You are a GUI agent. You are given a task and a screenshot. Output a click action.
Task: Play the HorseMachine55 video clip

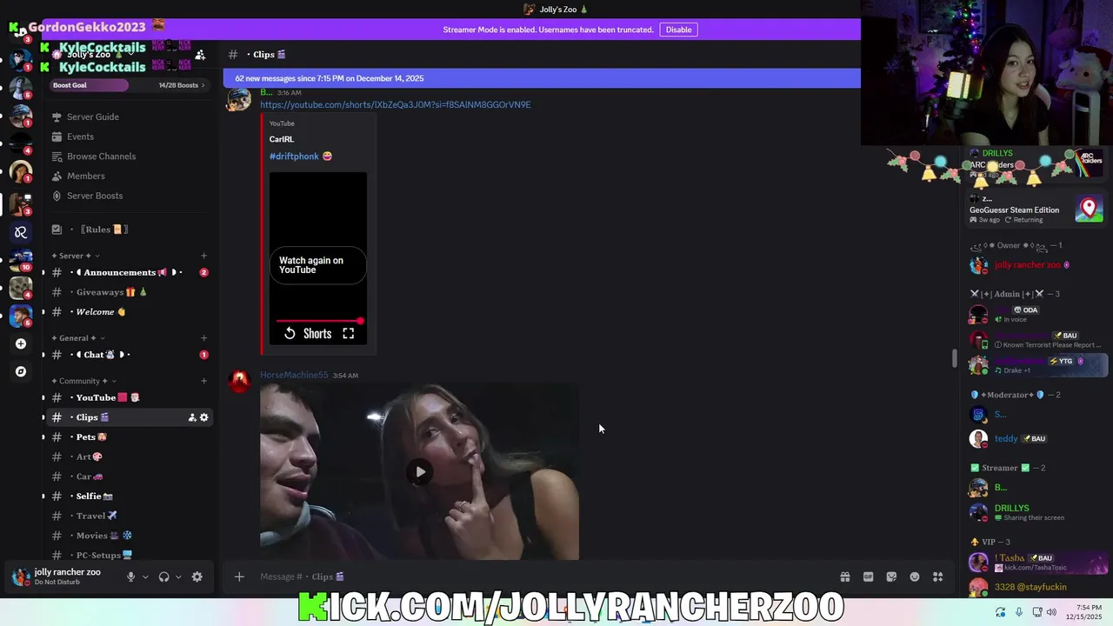[420, 472]
